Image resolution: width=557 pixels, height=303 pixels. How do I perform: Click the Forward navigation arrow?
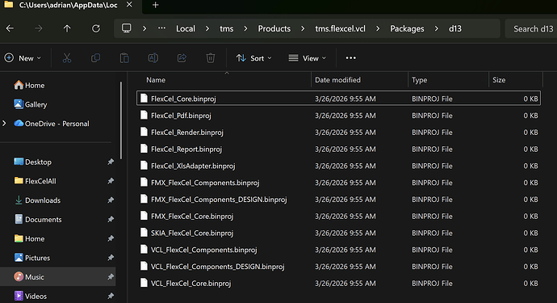[39, 28]
